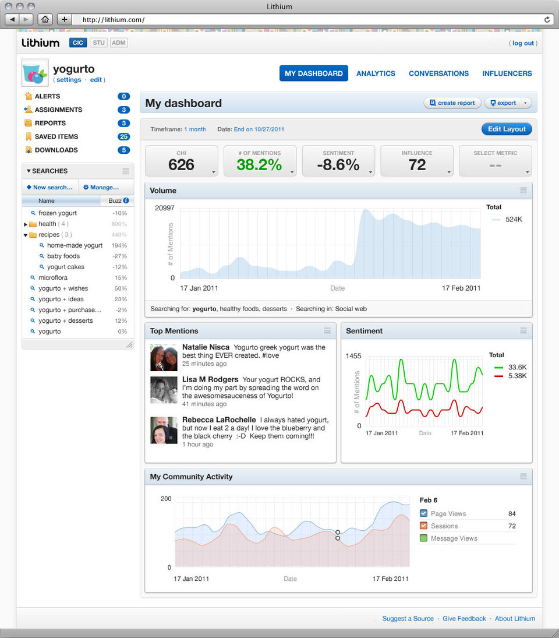Click the Edit Layout button
559x638 pixels.
coord(507,129)
